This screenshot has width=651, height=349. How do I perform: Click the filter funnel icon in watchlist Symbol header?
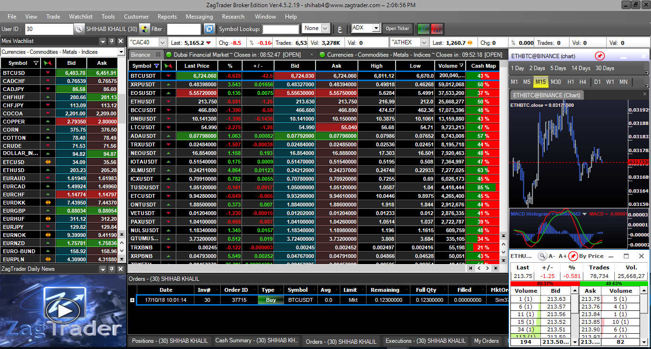[x=36, y=63]
